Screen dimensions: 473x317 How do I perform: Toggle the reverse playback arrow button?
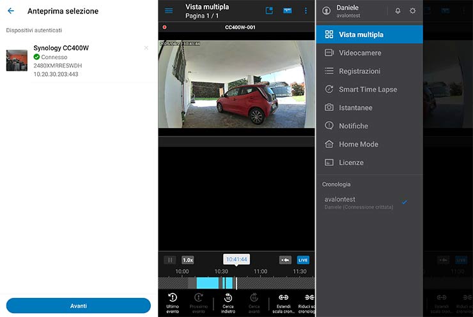285,260
